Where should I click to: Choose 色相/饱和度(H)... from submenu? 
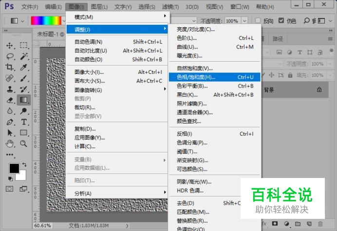point(214,77)
